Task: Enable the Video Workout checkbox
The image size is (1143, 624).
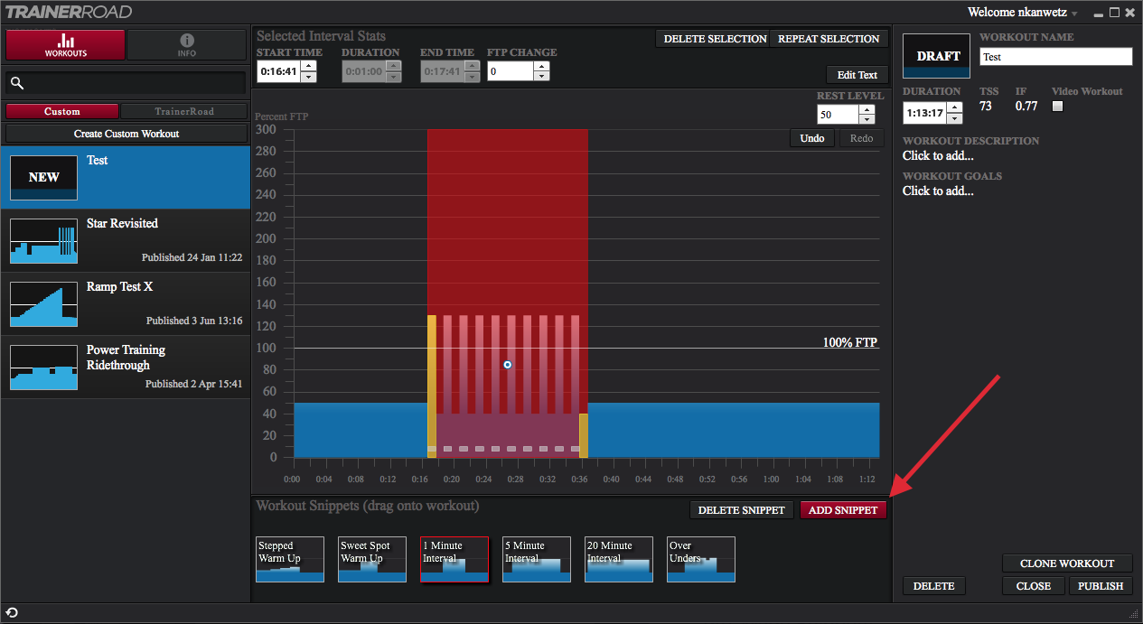Action: (1058, 107)
